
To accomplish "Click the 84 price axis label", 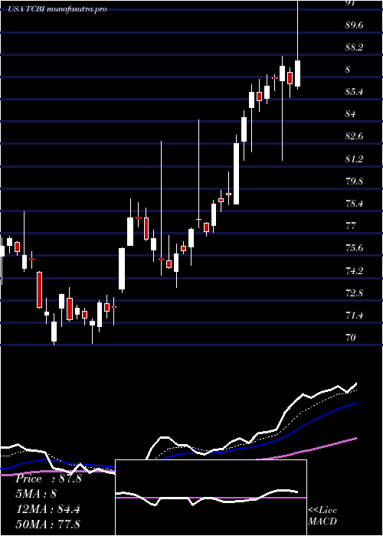I will (351, 114).
